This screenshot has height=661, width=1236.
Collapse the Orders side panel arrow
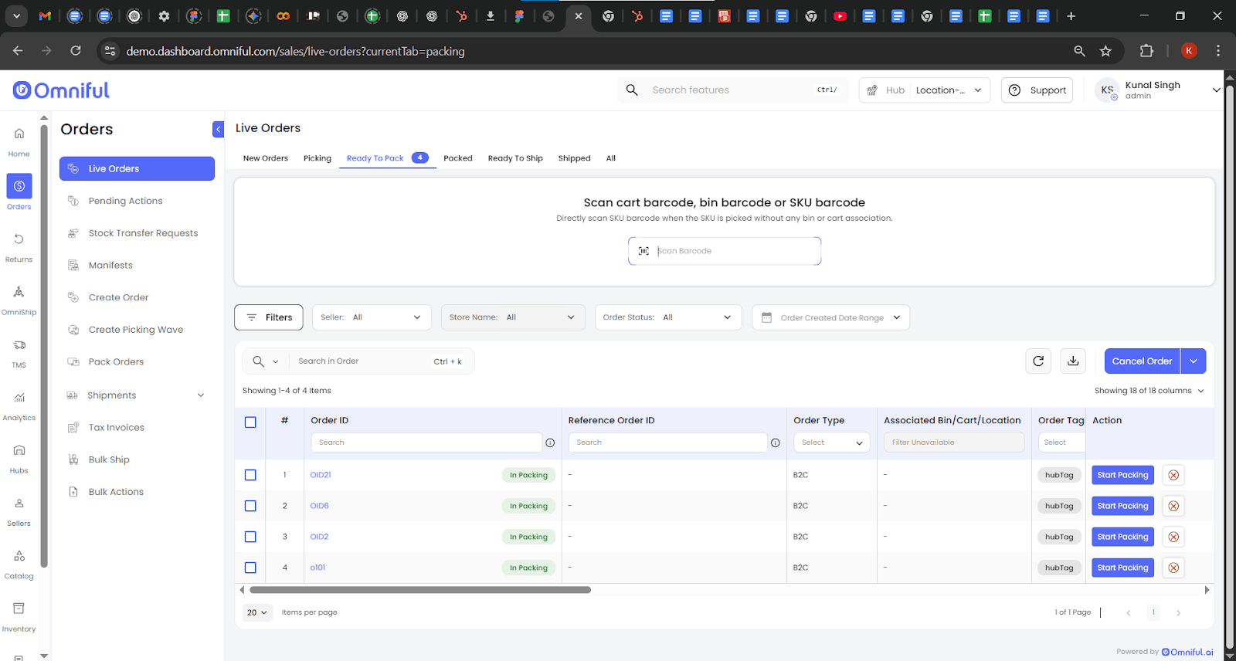coord(218,130)
